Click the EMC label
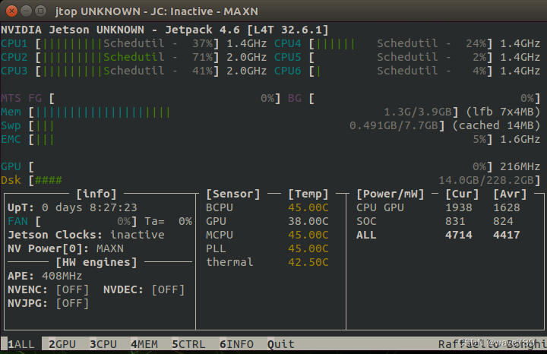This screenshot has height=354, width=547. tap(11, 140)
